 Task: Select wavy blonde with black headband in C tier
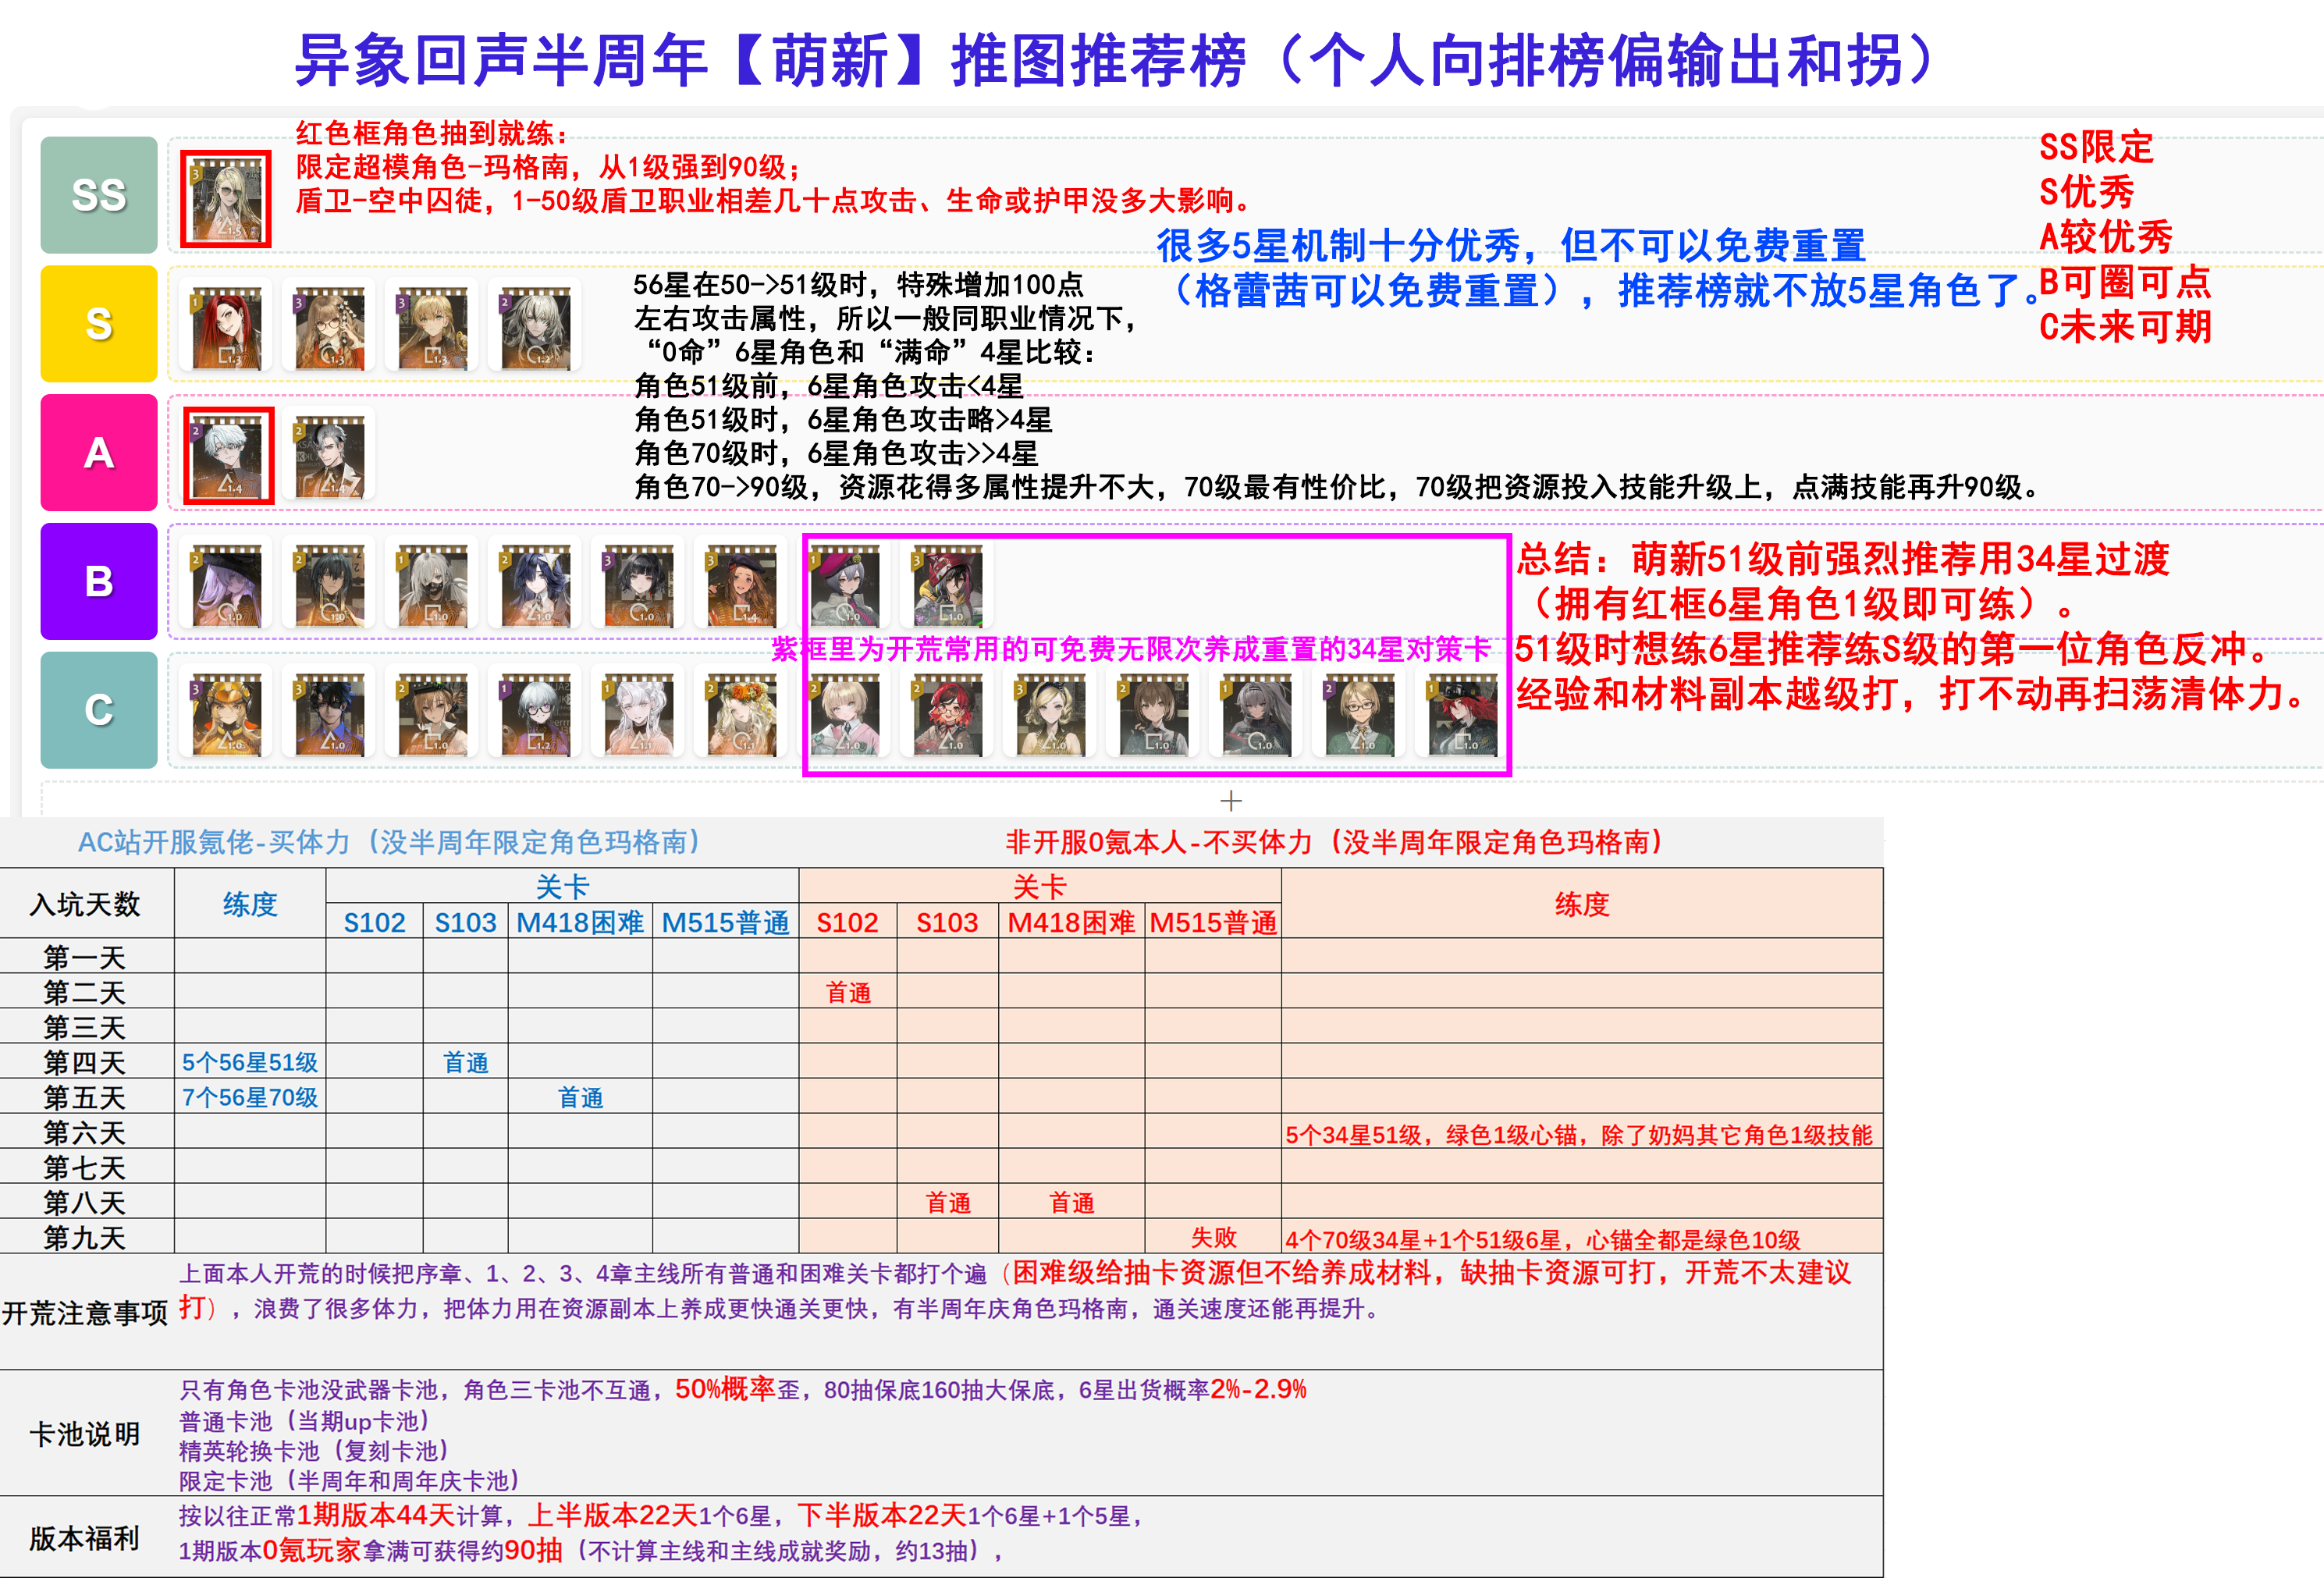(x=1050, y=713)
